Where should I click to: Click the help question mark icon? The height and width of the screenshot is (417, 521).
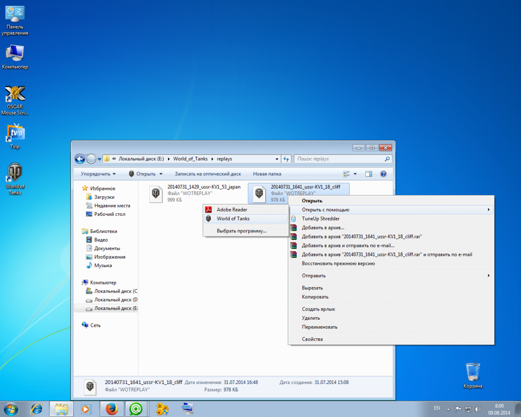pos(383,174)
